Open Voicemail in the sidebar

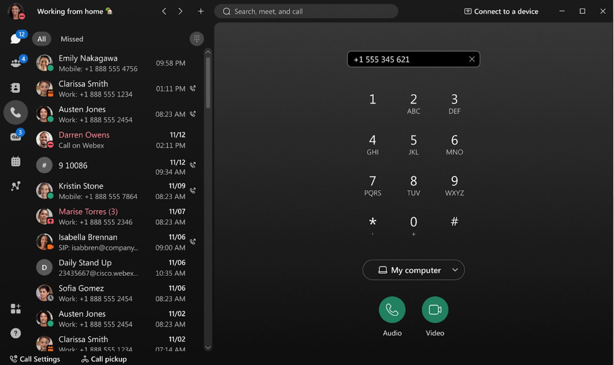(x=15, y=137)
